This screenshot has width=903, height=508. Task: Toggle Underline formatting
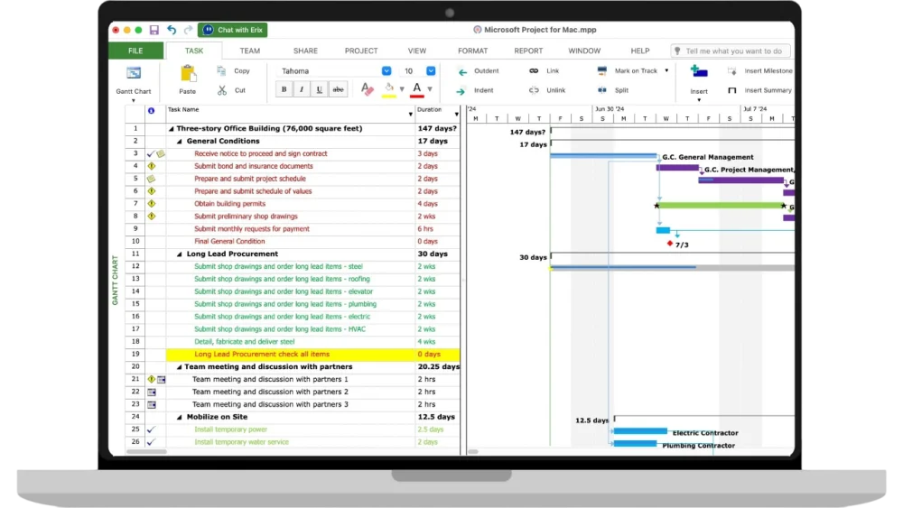[319, 89]
